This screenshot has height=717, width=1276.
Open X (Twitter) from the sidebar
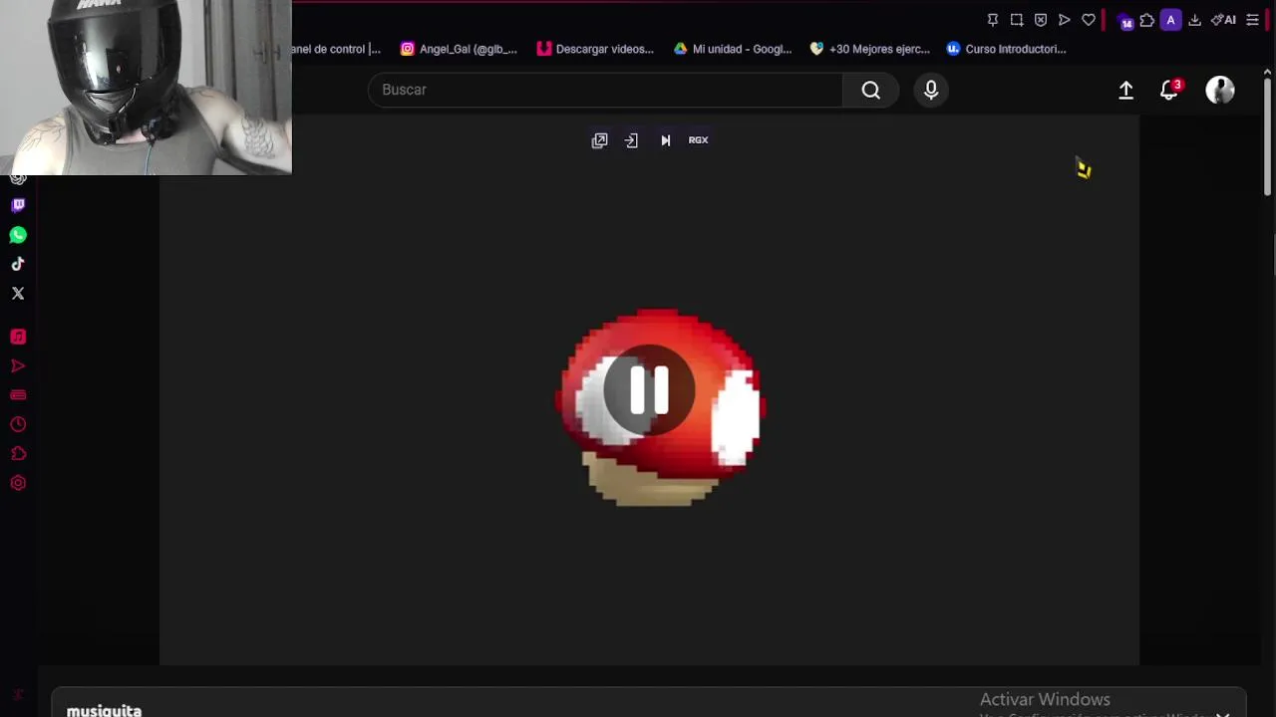point(18,293)
